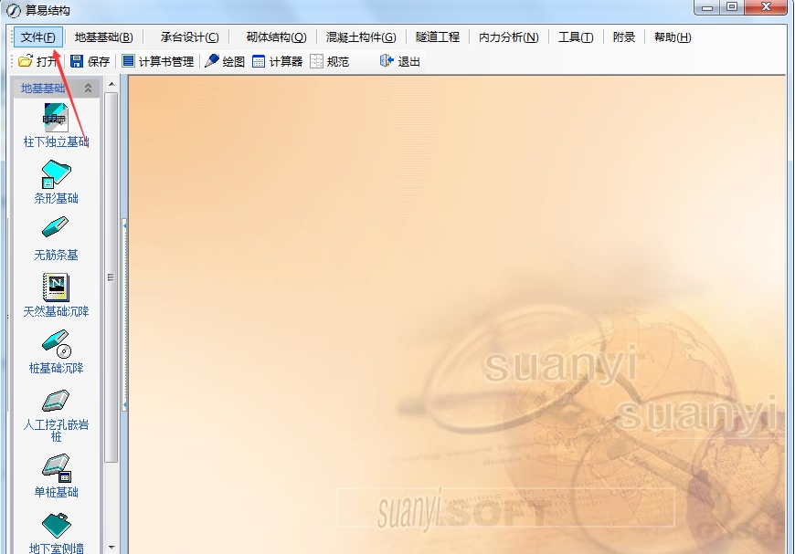Maximize the 算易结构 window
795x554 pixels.
(x=732, y=7)
